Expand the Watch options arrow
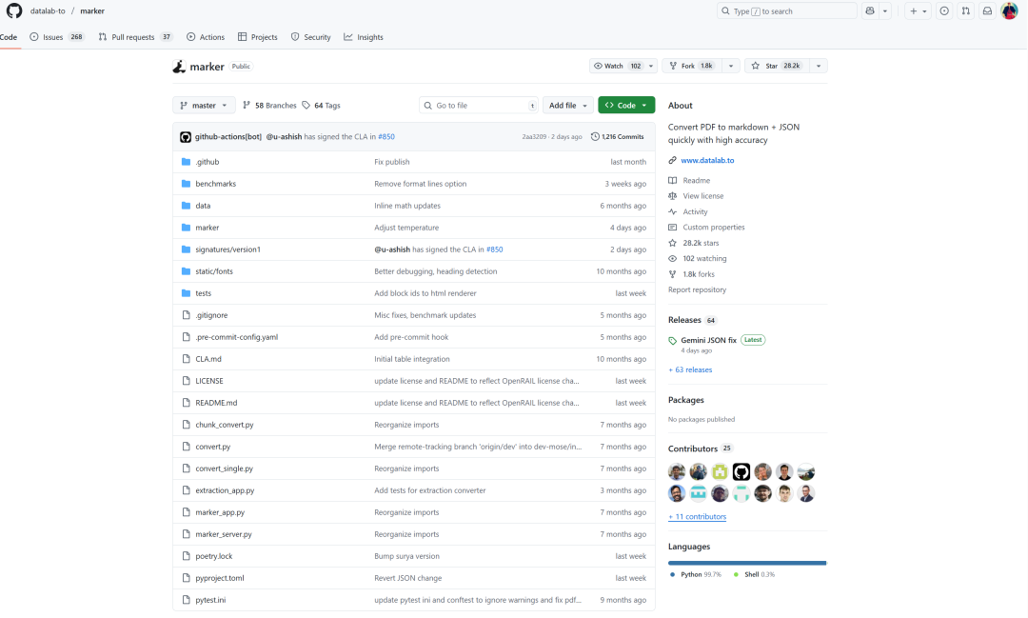This screenshot has height=618, width=1028. click(x=651, y=66)
